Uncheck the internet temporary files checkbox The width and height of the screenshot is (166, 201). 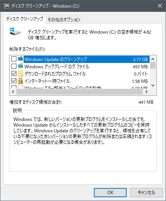(x=14, y=81)
